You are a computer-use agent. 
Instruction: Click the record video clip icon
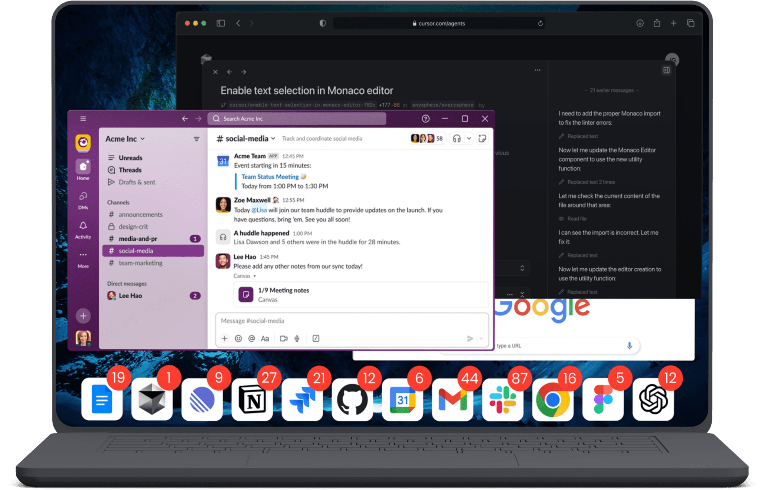284,338
